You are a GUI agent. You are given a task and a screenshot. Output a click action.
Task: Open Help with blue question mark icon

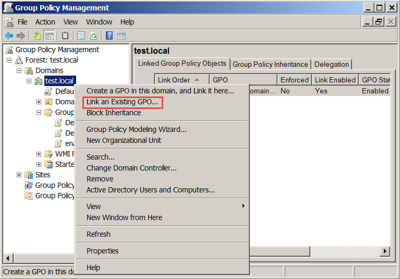(x=109, y=35)
